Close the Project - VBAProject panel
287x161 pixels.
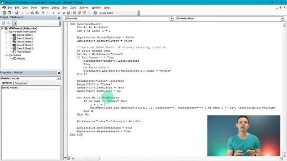59,17
